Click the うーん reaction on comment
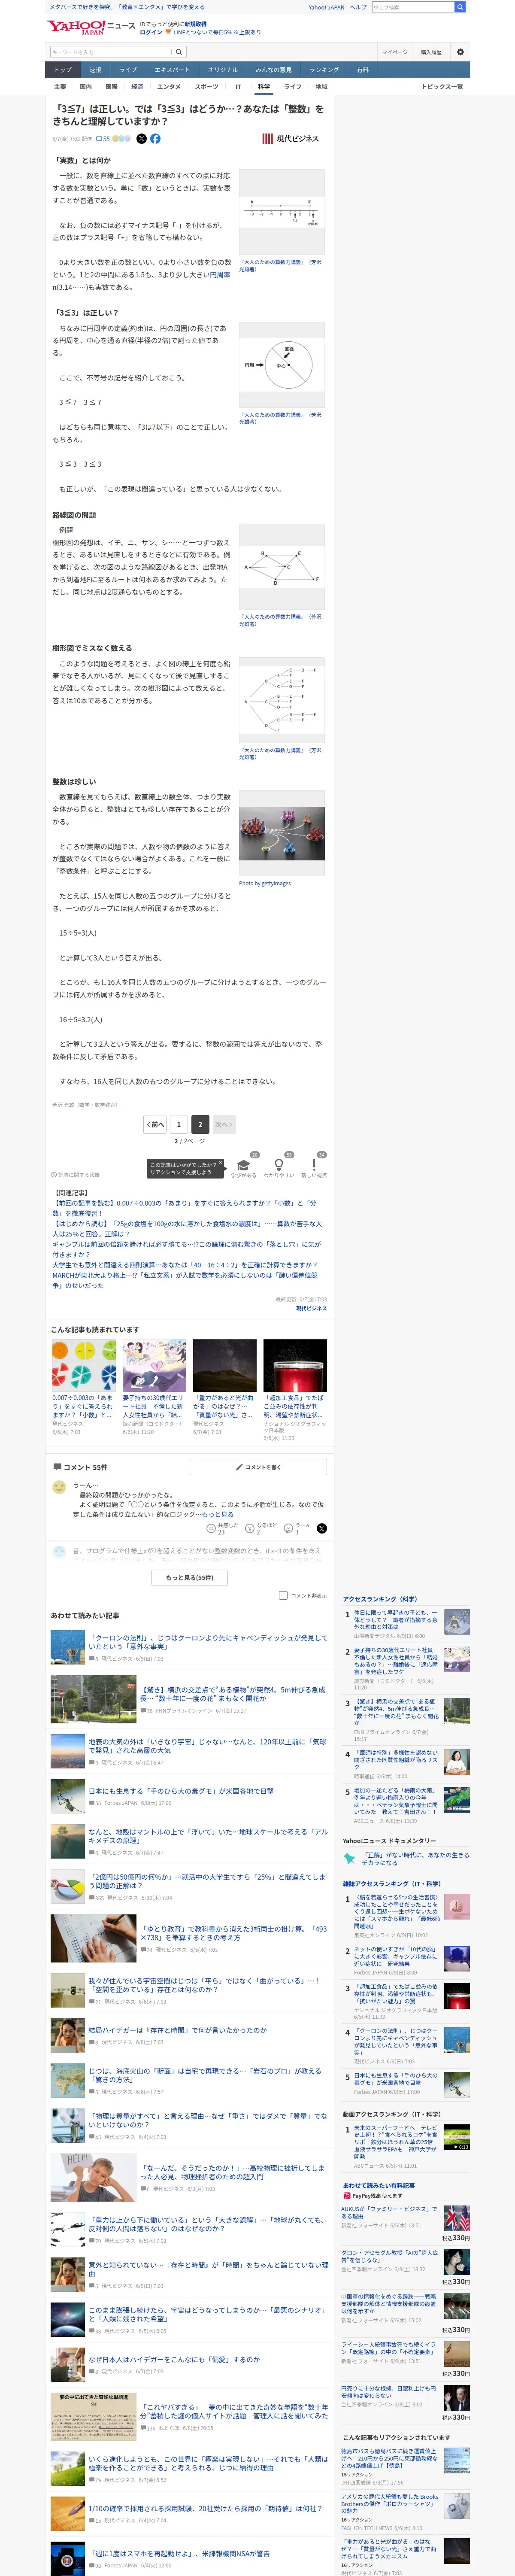The height and width of the screenshot is (2576, 515). coord(297,1528)
